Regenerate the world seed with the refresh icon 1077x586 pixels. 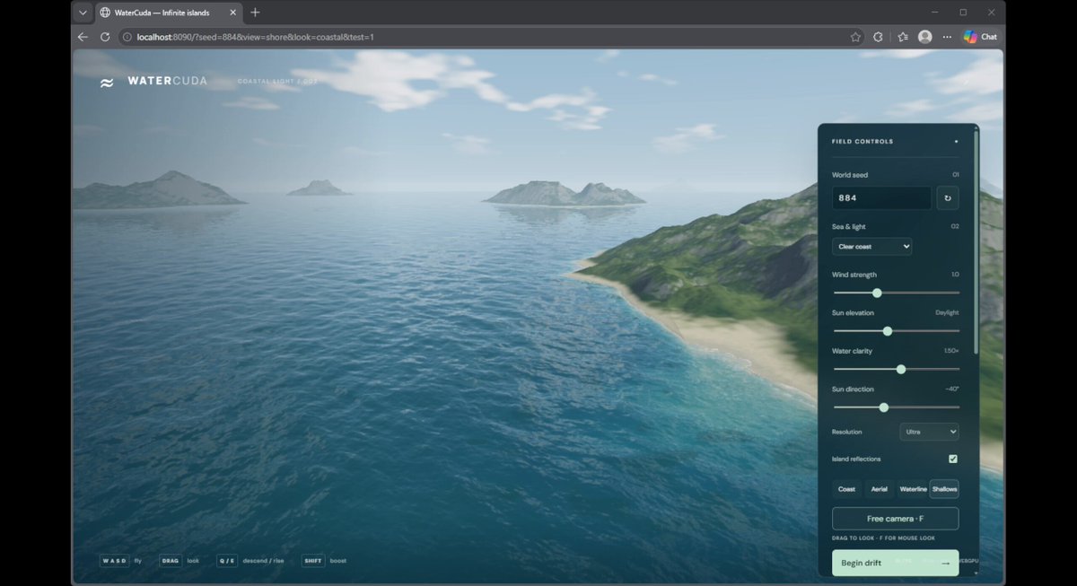tap(948, 197)
